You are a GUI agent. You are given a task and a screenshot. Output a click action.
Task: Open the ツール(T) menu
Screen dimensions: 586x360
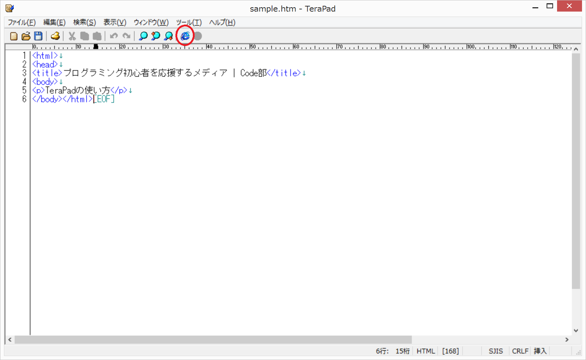coord(189,22)
